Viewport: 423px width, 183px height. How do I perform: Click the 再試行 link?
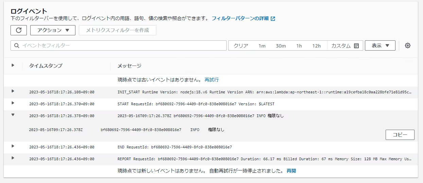211,80
